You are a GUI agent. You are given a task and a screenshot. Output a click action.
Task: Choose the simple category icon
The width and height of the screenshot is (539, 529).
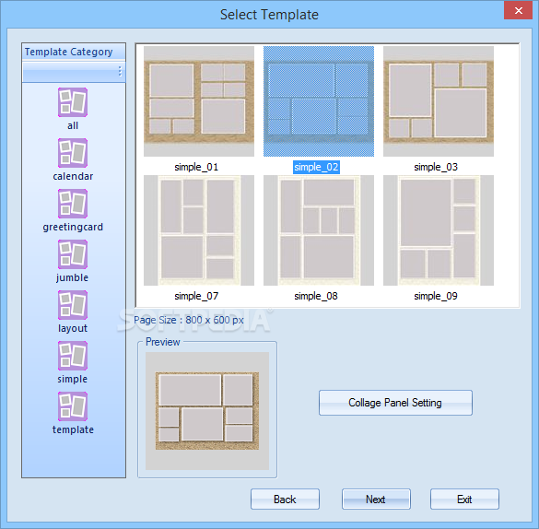73,356
